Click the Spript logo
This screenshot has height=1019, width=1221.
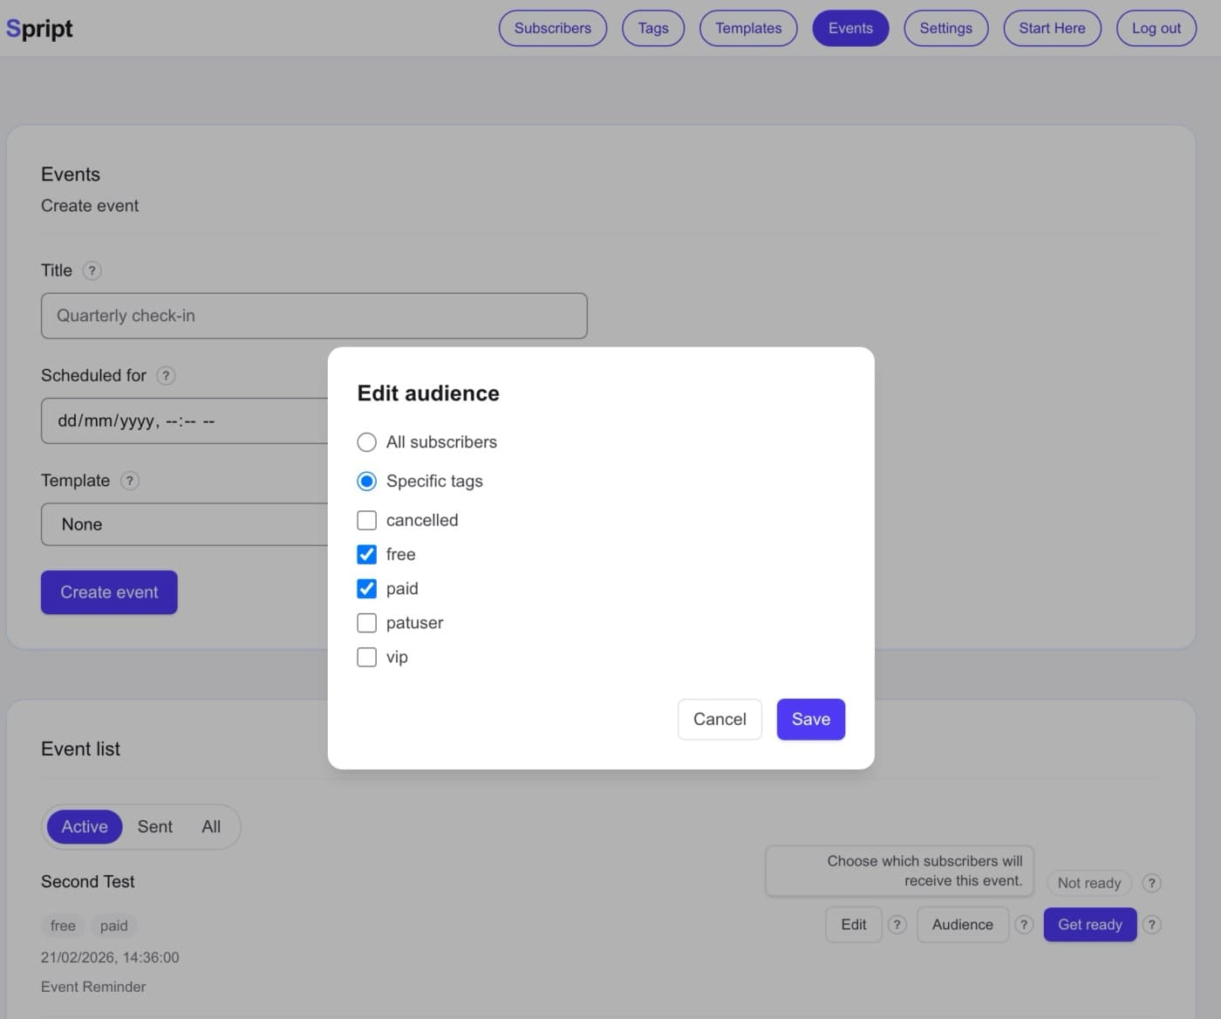tap(39, 29)
